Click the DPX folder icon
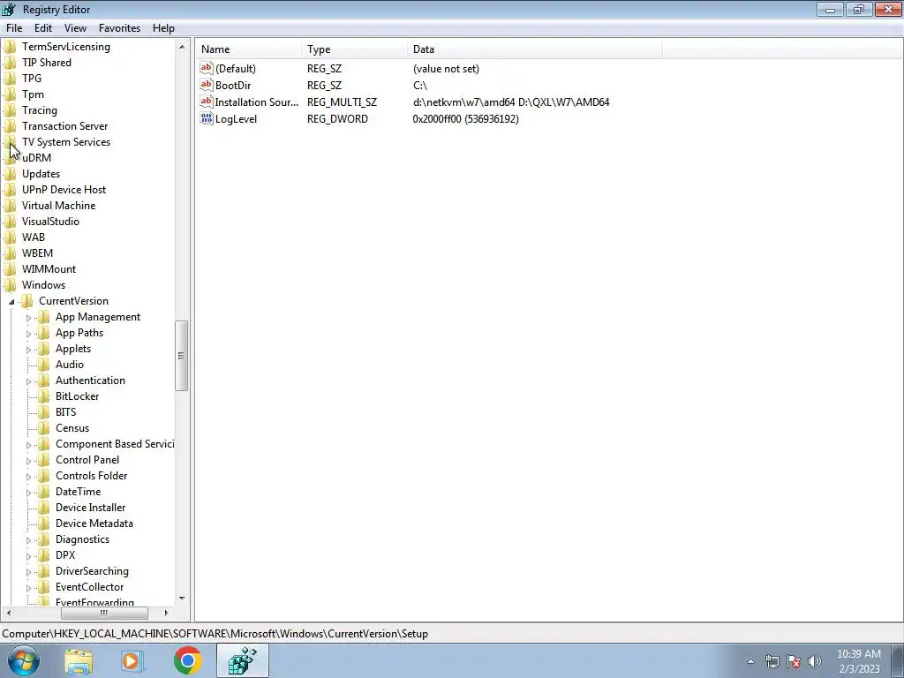This screenshot has height=678, width=904. 44,554
